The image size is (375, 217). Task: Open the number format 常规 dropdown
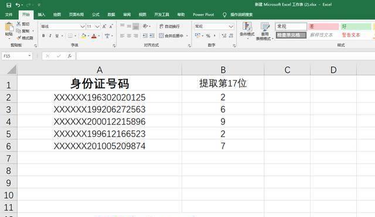point(231,26)
